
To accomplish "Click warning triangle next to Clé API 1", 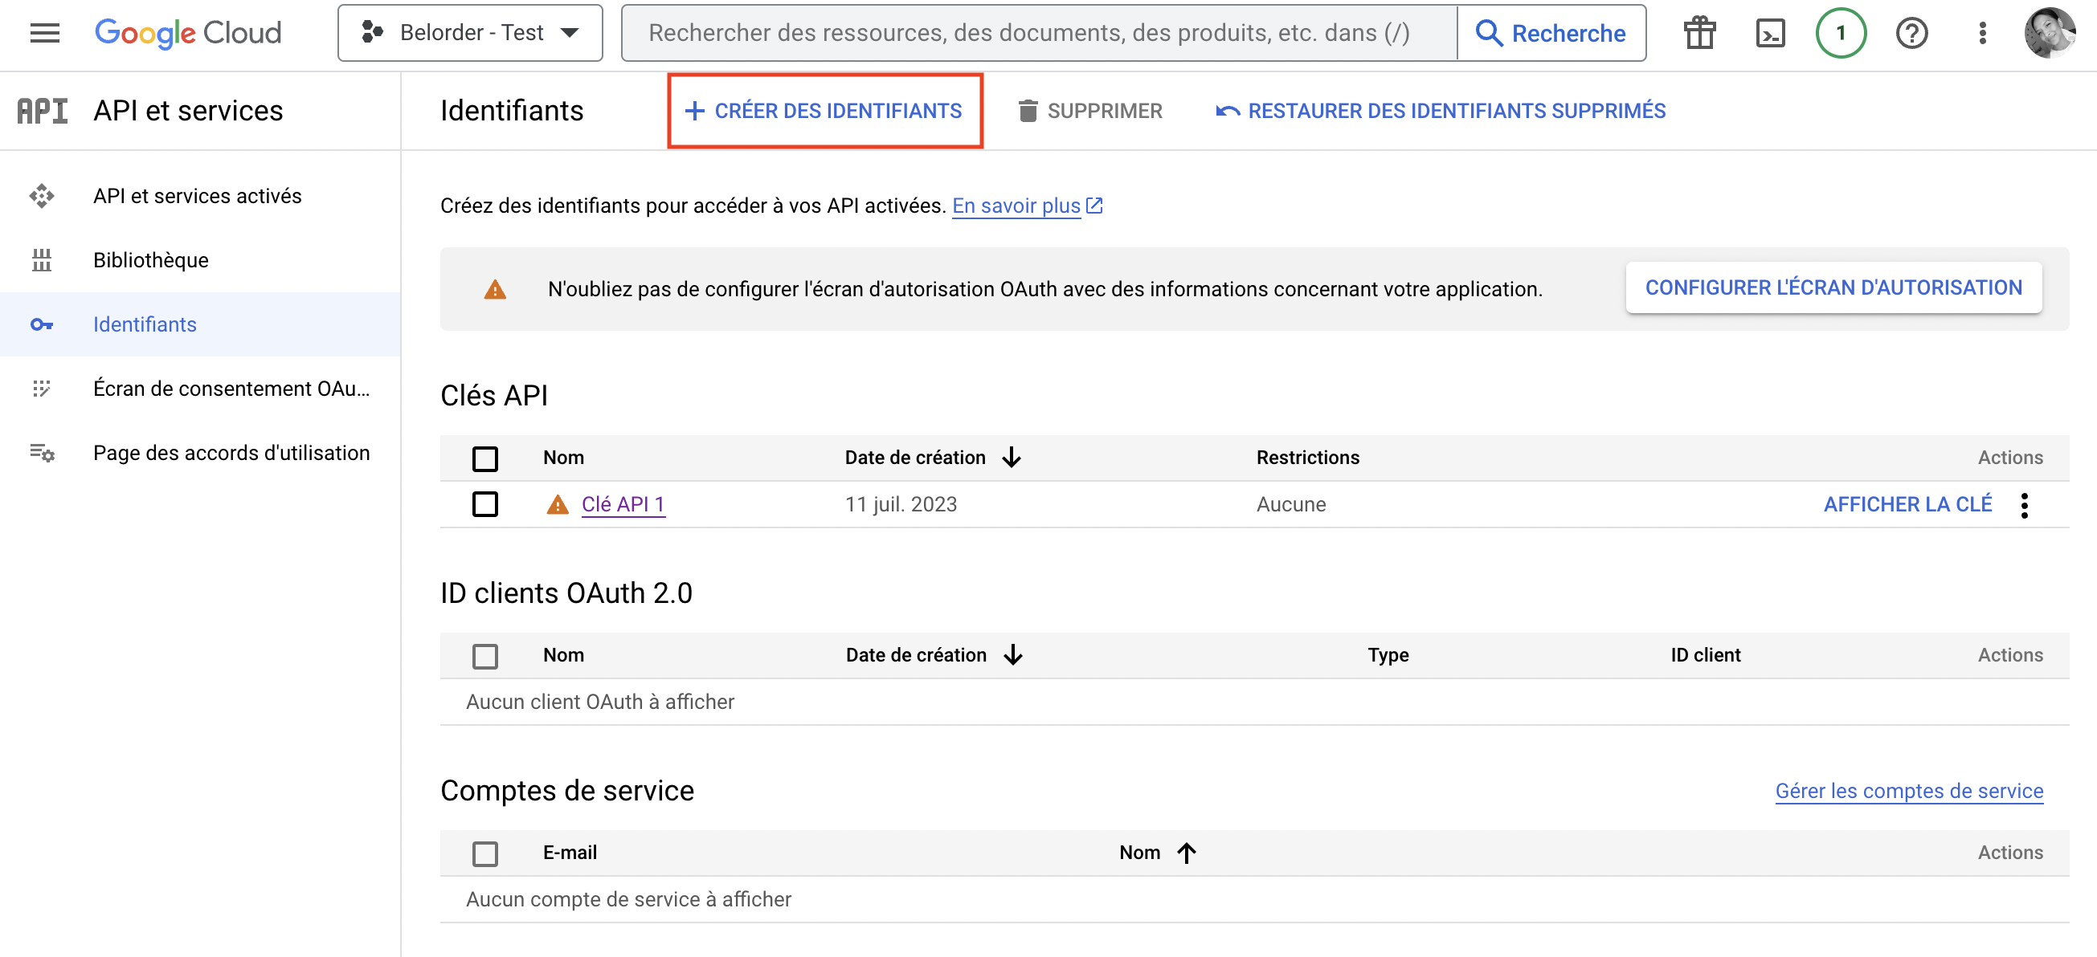I will click(557, 504).
